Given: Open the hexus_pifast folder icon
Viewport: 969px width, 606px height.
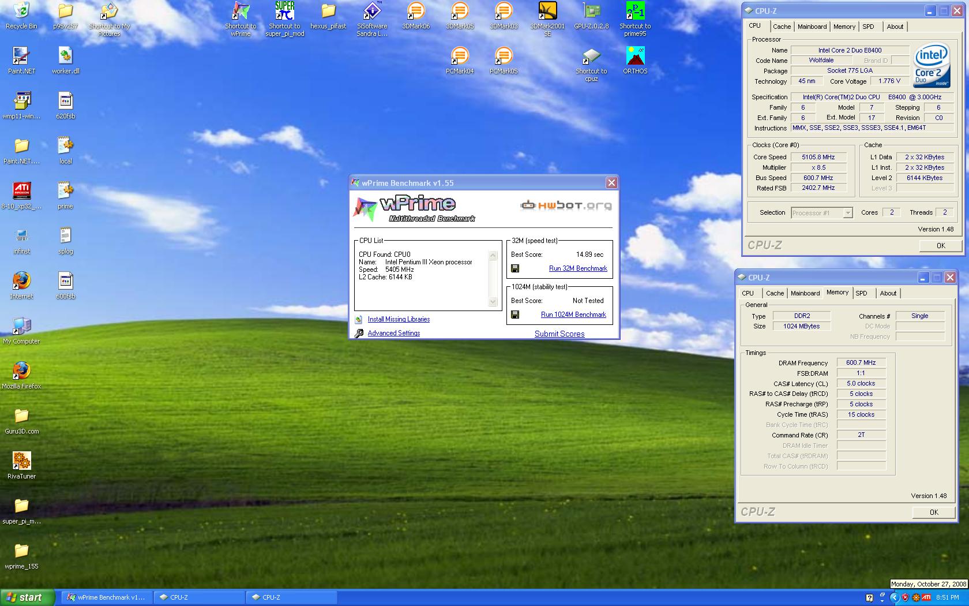Looking at the screenshot, I should click(328, 16).
